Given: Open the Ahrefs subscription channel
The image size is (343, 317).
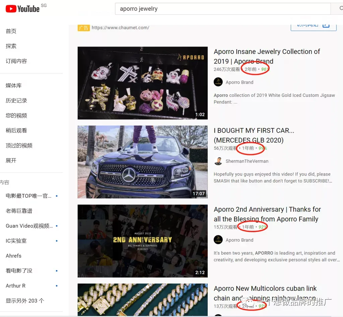Looking at the screenshot, I should point(13,256).
